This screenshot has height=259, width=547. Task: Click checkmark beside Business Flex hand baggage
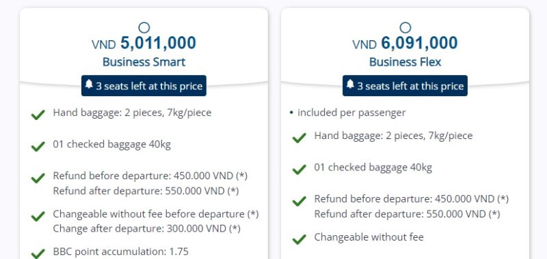pos(299,138)
